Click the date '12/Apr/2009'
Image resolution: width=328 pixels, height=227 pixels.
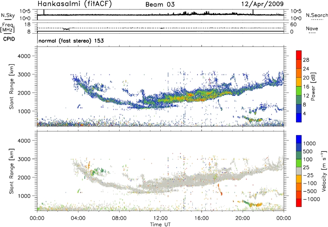[262, 4]
